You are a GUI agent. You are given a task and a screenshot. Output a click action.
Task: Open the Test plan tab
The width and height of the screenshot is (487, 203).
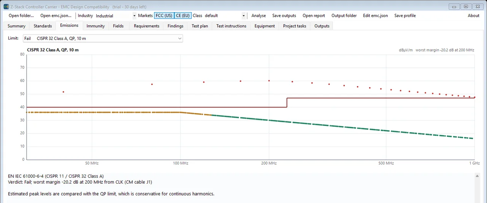point(200,26)
